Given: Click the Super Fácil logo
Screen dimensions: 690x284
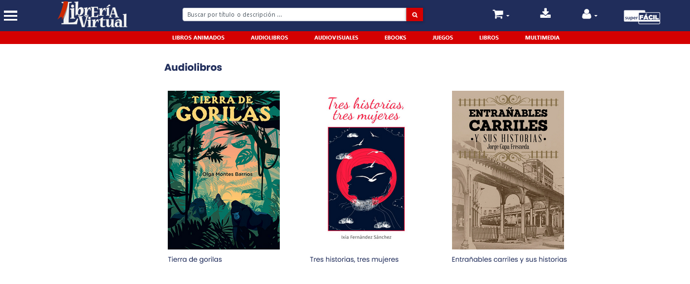Looking at the screenshot, I should pyautogui.click(x=642, y=17).
